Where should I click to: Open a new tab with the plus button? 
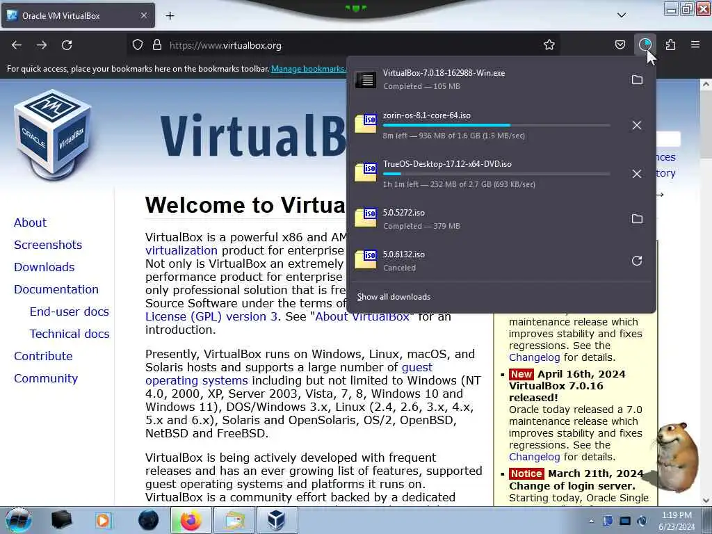coord(170,16)
